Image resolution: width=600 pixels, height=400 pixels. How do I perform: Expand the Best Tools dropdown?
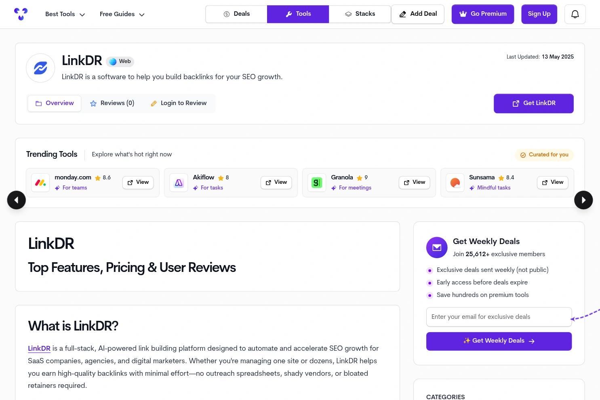(65, 14)
